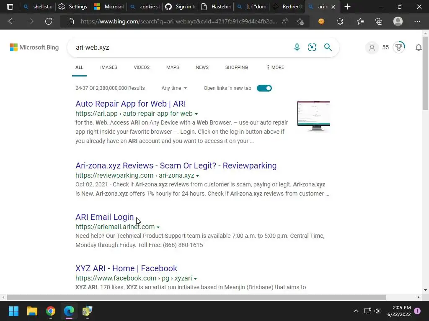Switch to GitHub Sign in tab
Viewport: 429px width, 321px height.
[181, 7]
